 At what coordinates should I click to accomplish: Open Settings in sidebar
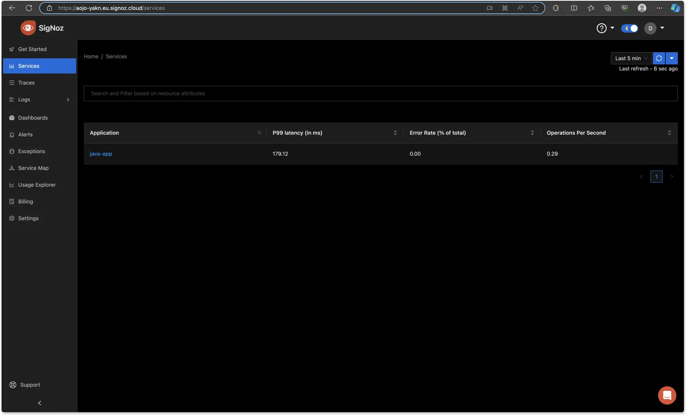40,218
